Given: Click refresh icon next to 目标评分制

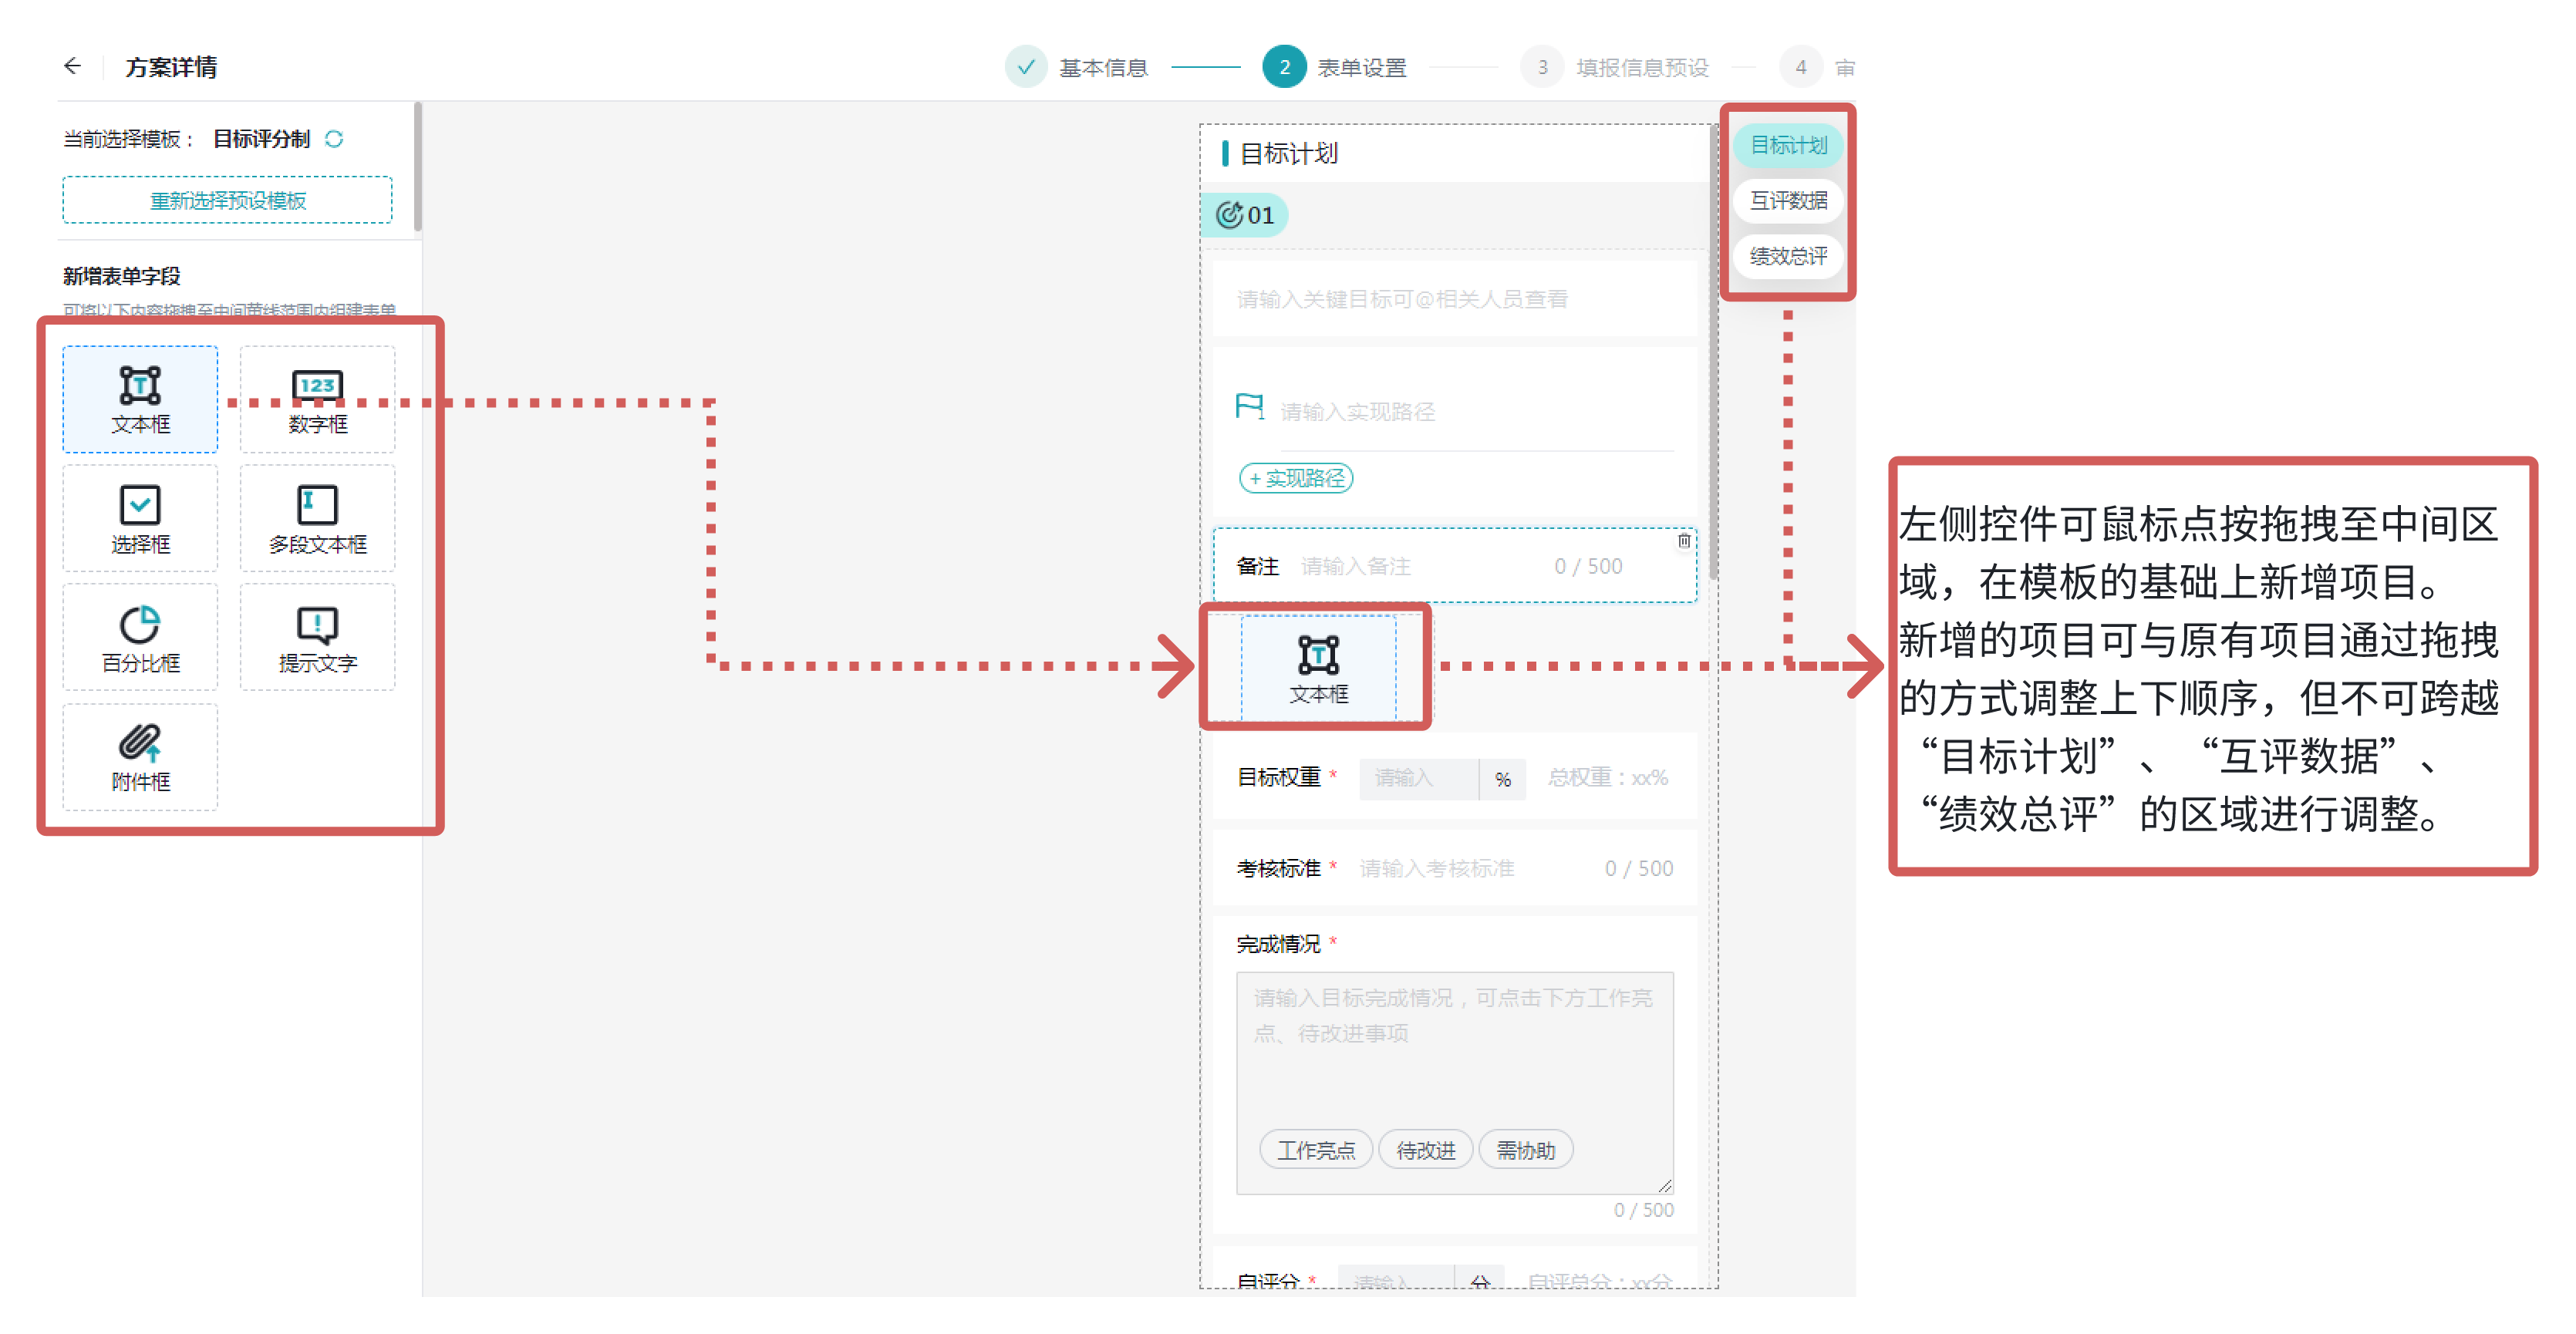Looking at the screenshot, I should pos(334,139).
